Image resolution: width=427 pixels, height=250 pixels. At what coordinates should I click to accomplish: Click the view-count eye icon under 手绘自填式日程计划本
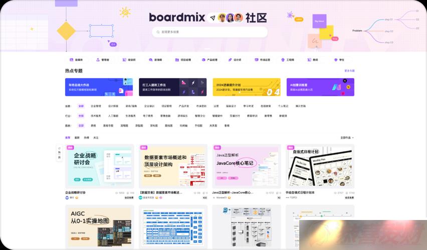(x=335, y=193)
